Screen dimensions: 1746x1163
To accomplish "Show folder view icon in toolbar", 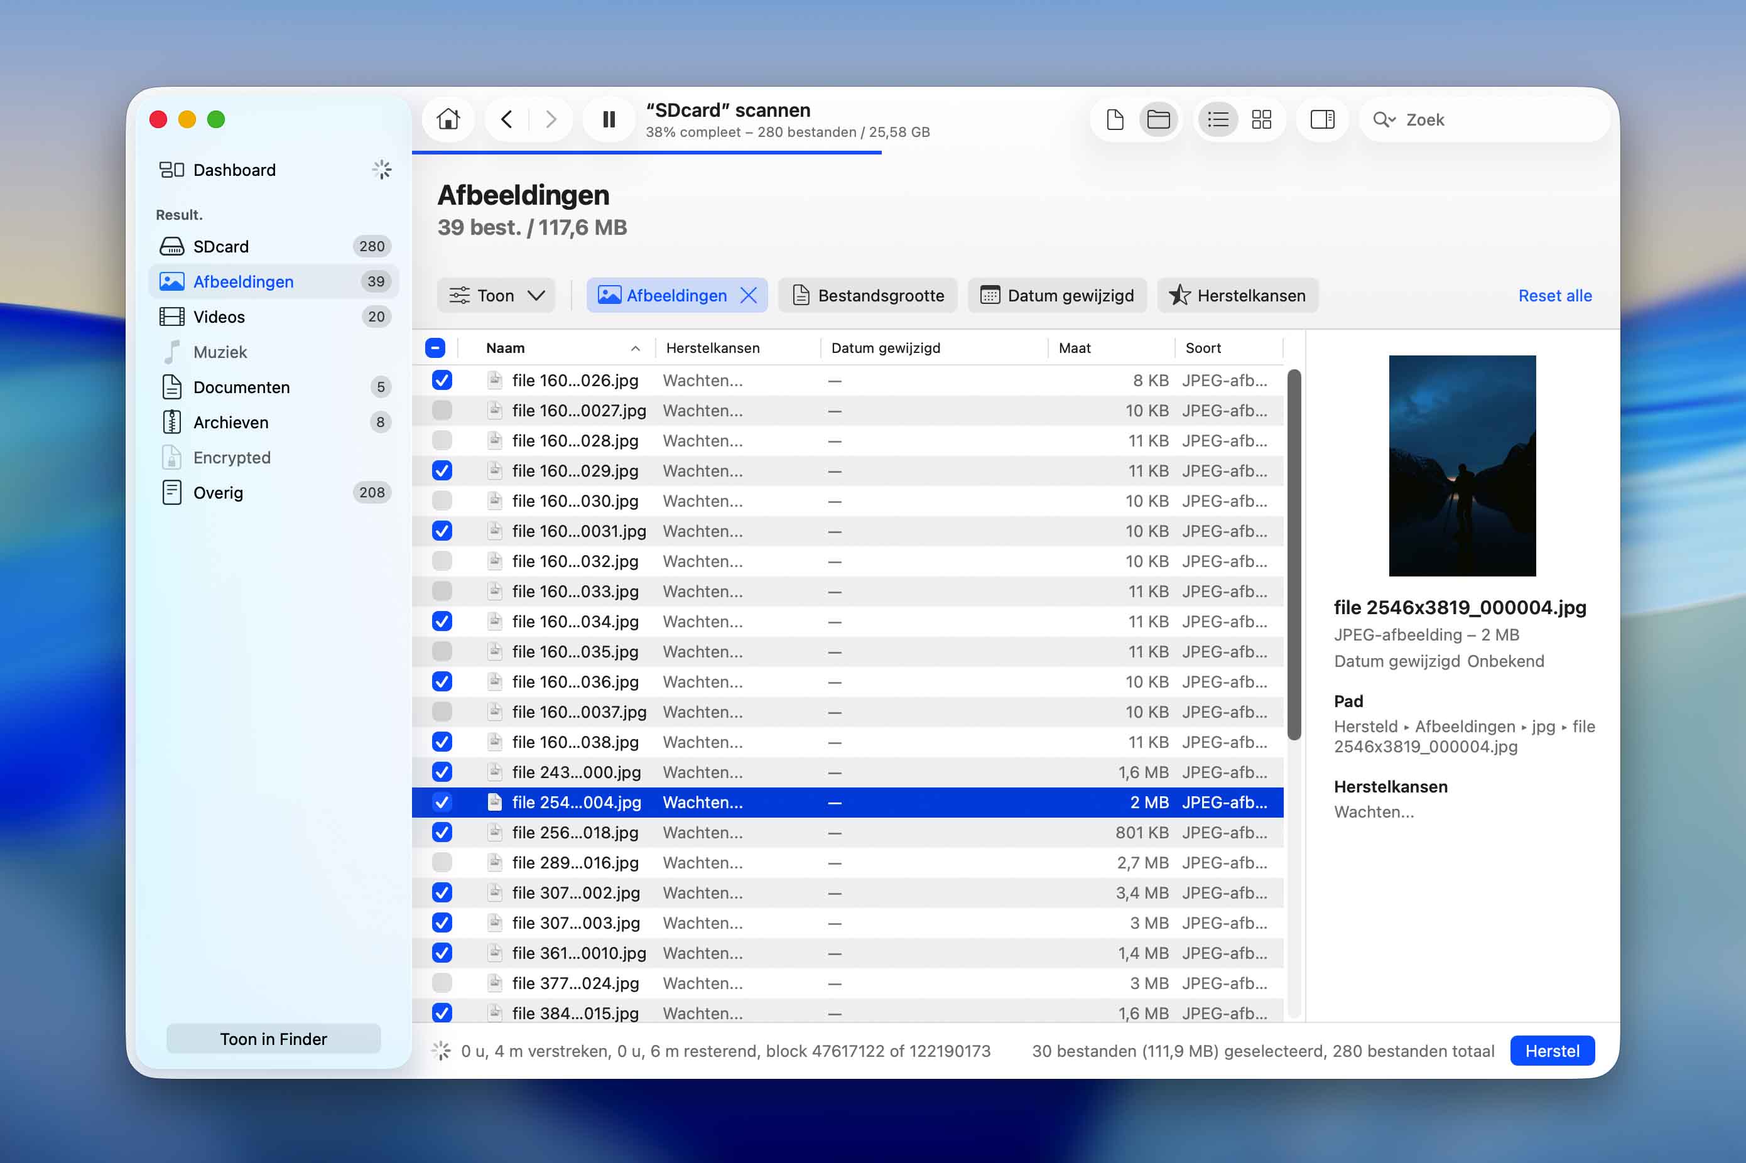I will (1158, 119).
